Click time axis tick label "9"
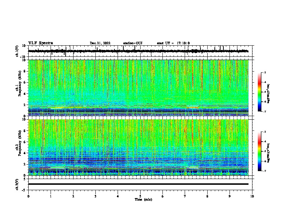 (229, 196)
